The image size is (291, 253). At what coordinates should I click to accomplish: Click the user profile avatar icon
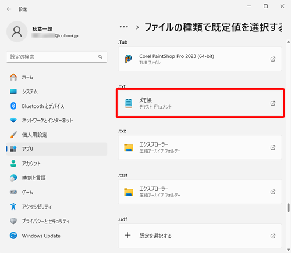point(17,31)
